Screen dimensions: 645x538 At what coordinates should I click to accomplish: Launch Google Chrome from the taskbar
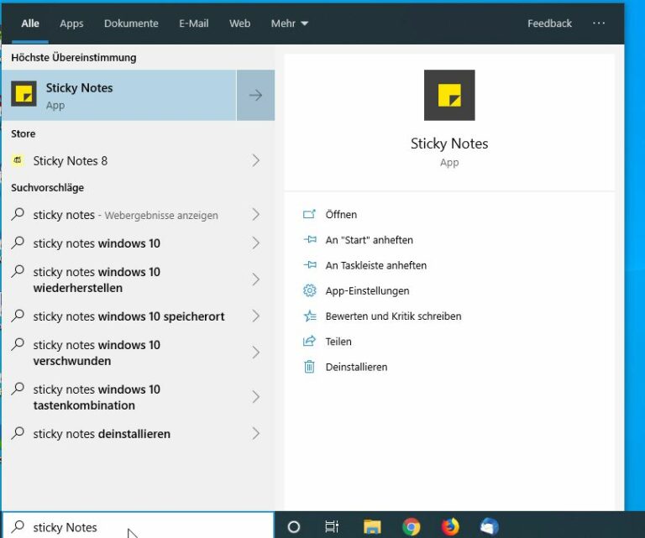[411, 526]
